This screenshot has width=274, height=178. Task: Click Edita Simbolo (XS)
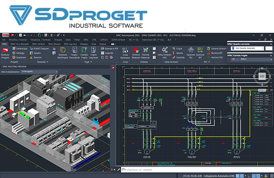pos(164,53)
